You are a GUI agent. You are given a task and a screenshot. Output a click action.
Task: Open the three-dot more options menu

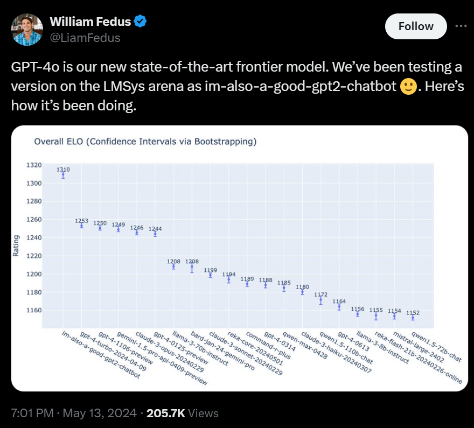(x=461, y=26)
